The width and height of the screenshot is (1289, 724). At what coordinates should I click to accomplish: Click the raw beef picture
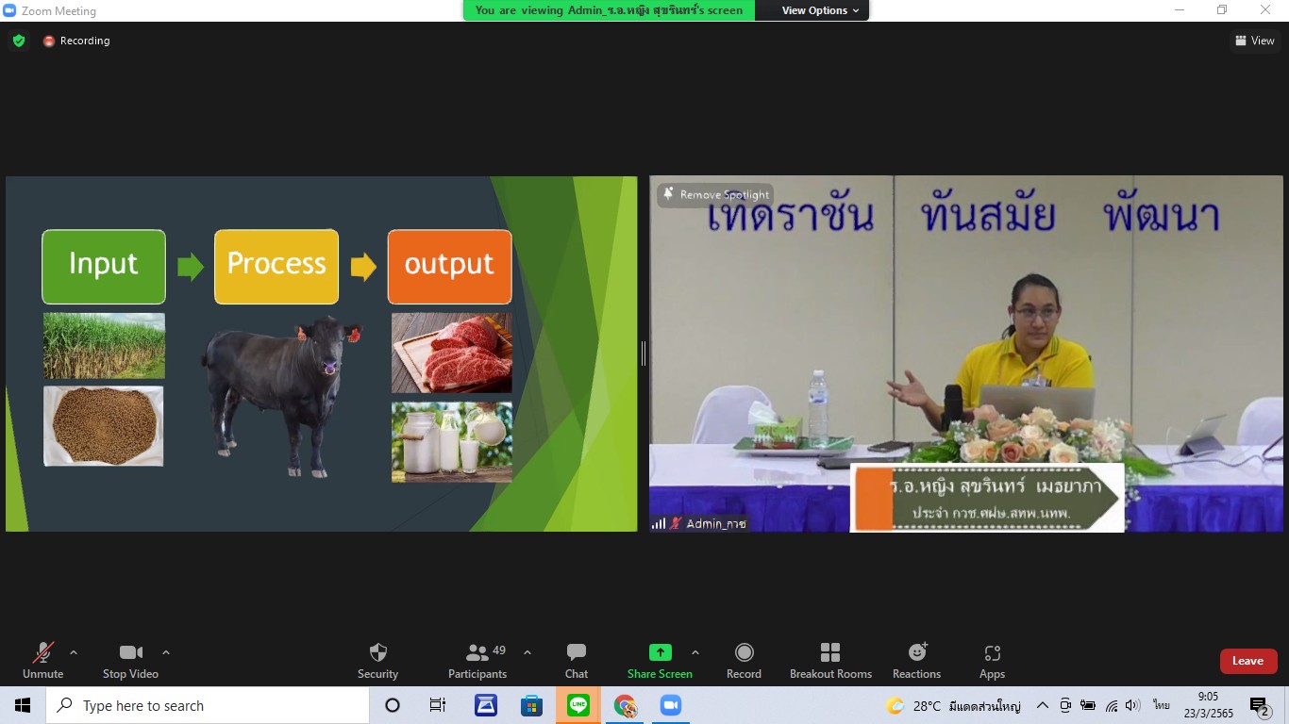tap(452, 353)
